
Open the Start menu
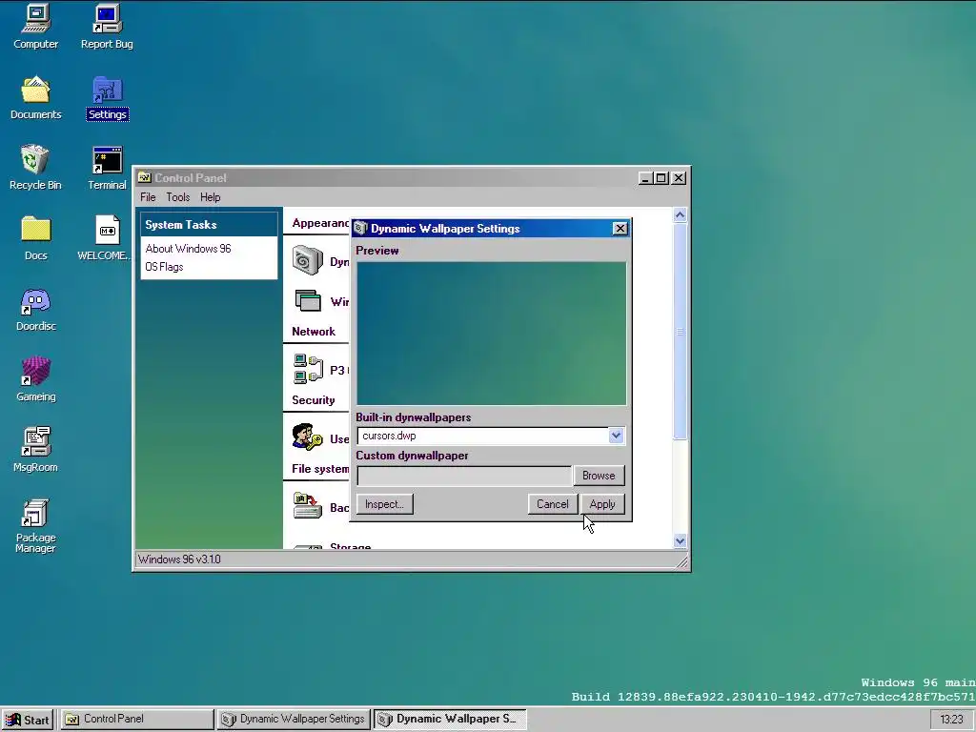tap(28, 720)
